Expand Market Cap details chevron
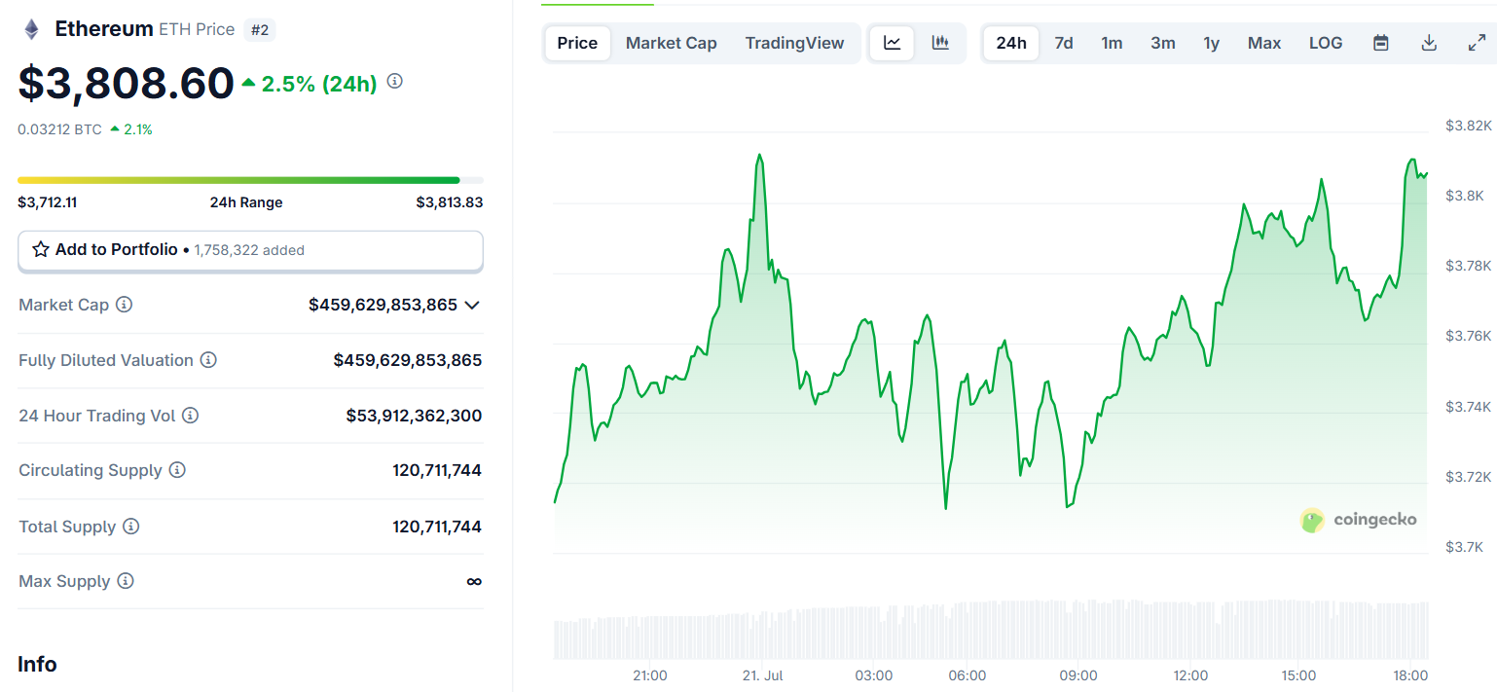 (472, 305)
